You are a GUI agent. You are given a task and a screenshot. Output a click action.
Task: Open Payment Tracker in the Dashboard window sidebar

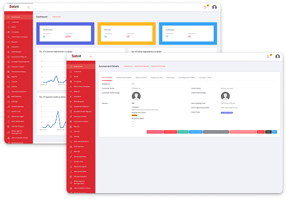coord(18,67)
